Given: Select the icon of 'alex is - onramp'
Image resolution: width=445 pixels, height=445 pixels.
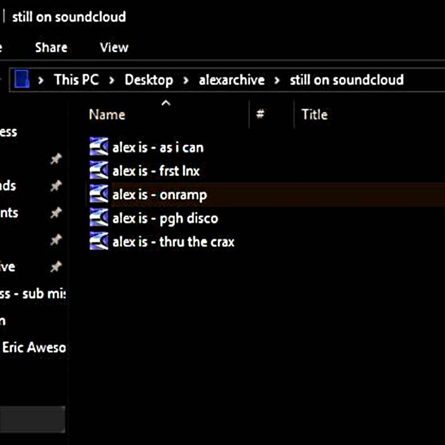Looking at the screenshot, I should pyautogui.click(x=99, y=195).
